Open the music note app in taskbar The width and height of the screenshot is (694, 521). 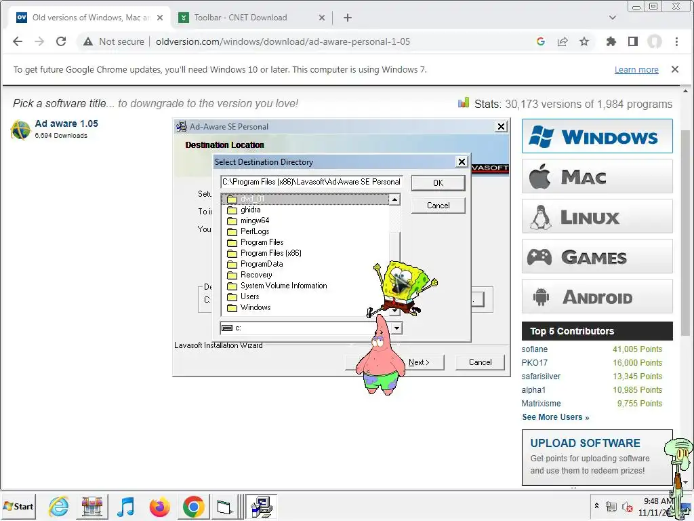point(125,506)
